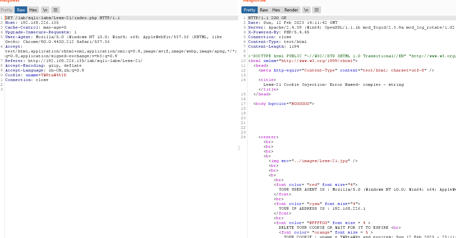Click the img src Less-21.jpg tag
Screen dimensions: 456x238
pyautogui.click(x=313, y=161)
